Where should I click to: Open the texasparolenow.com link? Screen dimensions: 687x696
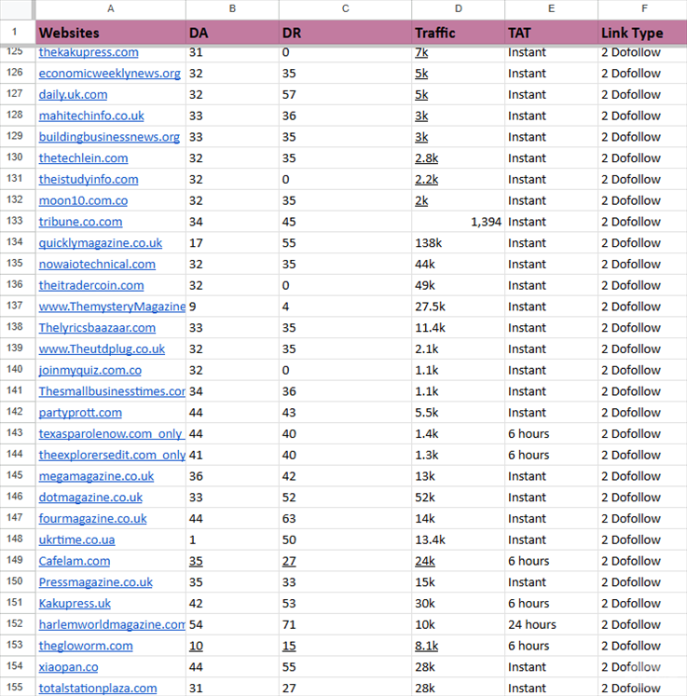click(x=112, y=433)
